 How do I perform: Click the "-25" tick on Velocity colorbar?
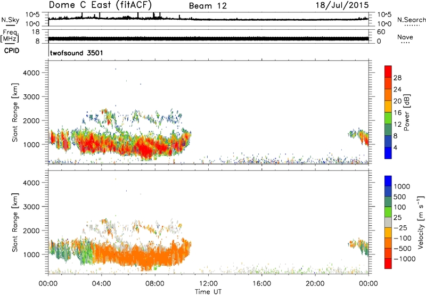coord(400,228)
